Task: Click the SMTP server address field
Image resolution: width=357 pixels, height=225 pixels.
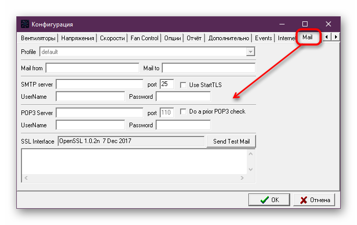Action: click(x=99, y=84)
